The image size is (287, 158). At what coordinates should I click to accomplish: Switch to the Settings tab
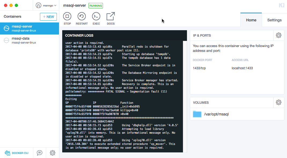click(x=274, y=20)
